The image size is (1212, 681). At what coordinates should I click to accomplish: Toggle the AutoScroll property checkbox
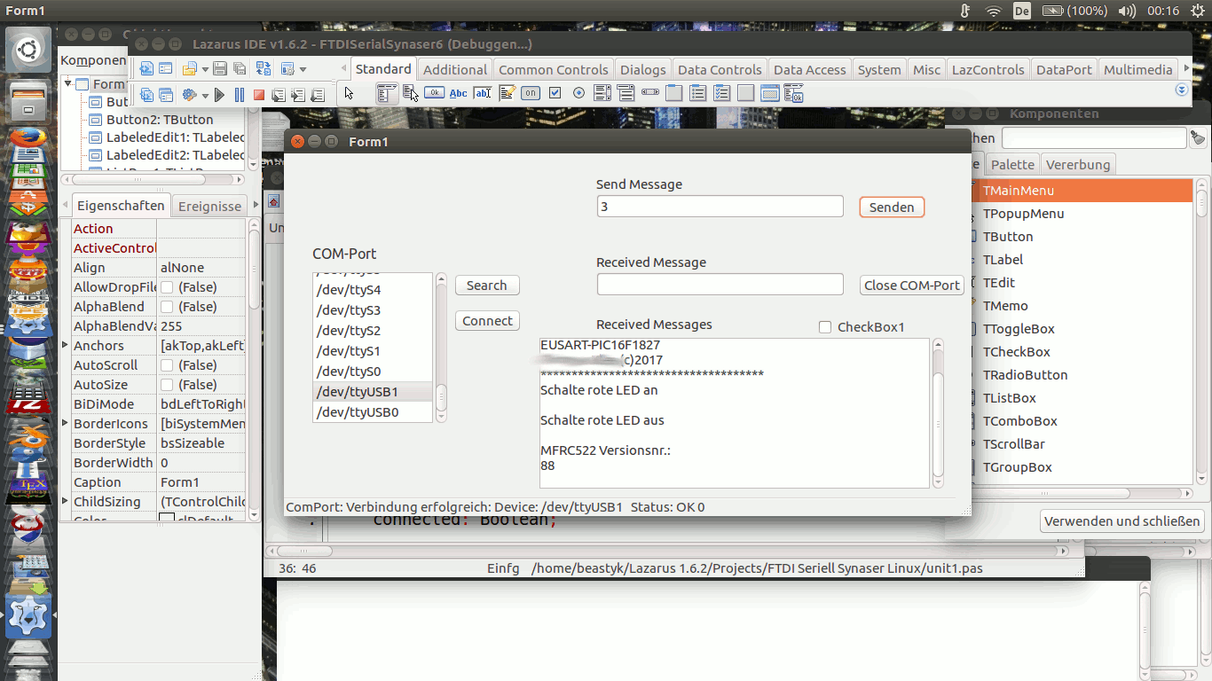[x=166, y=365]
